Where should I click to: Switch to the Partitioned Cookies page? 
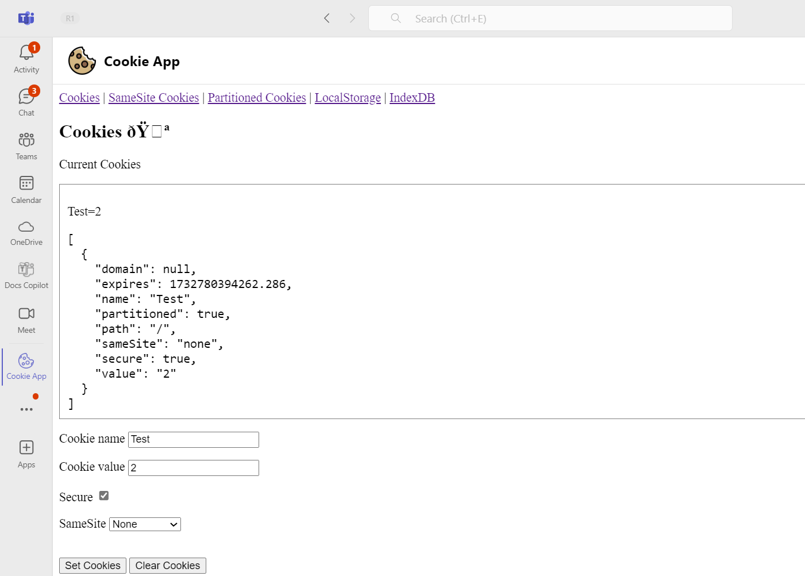click(x=257, y=97)
